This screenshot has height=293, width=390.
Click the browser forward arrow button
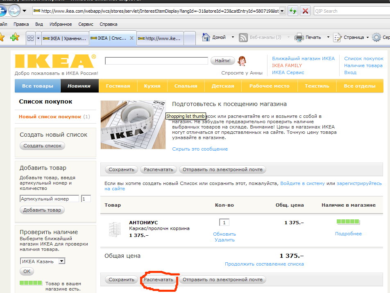[x=14, y=11]
